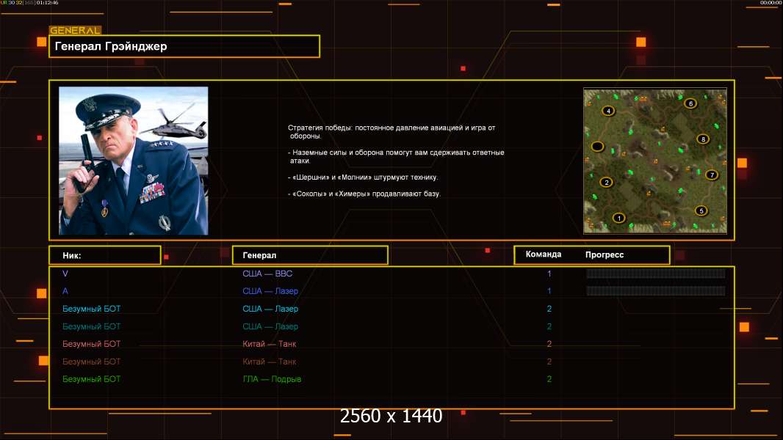Click the Генерал column header
This screenshot has height=440, width=783.
point(309,255)
